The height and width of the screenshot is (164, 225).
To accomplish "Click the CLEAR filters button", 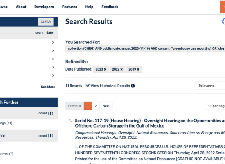I will pyautogui.click(x=46, y=22).
